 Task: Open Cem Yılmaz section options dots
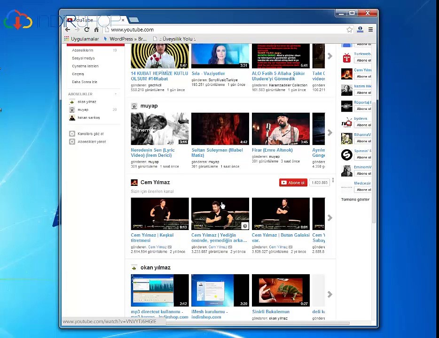click(x=333, y=180)
